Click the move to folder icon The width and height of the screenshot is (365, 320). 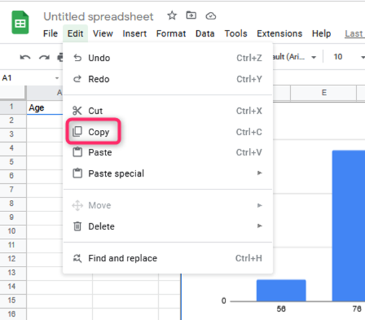[x=191, y=15]
